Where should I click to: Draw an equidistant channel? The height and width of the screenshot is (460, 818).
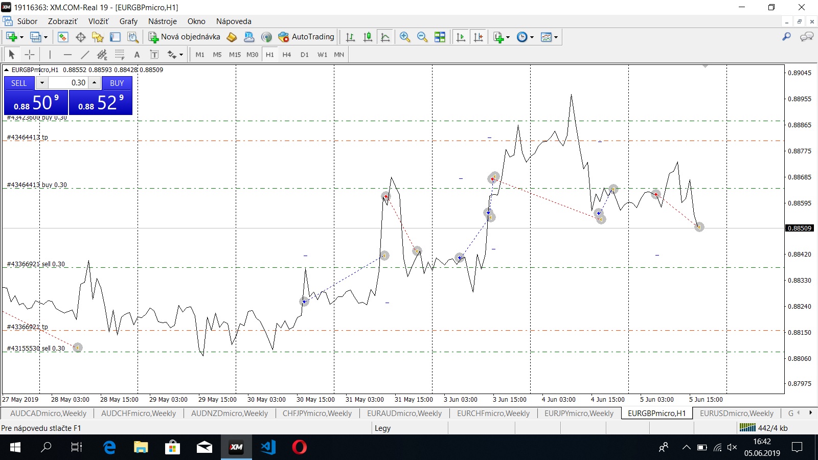click(x=102, y=54)
